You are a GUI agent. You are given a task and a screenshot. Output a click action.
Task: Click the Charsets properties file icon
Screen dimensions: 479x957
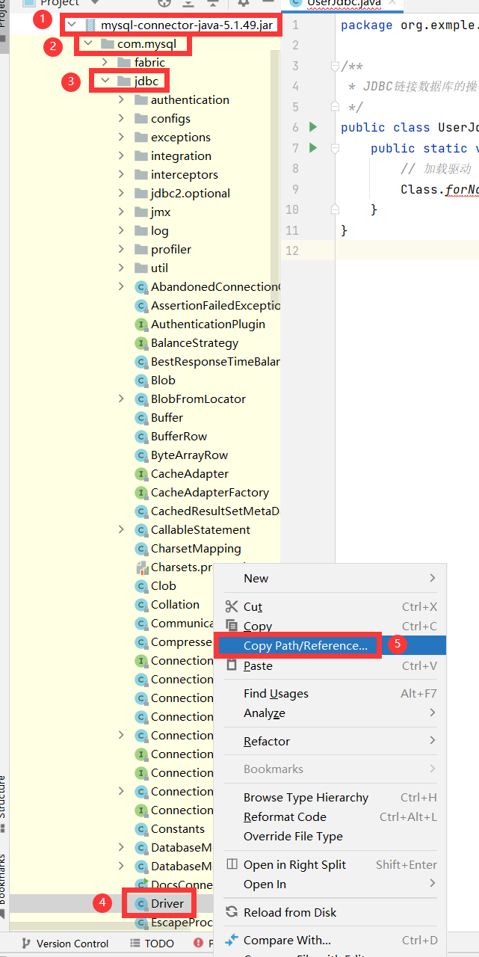pyautogui.click(x=140, y=567)
